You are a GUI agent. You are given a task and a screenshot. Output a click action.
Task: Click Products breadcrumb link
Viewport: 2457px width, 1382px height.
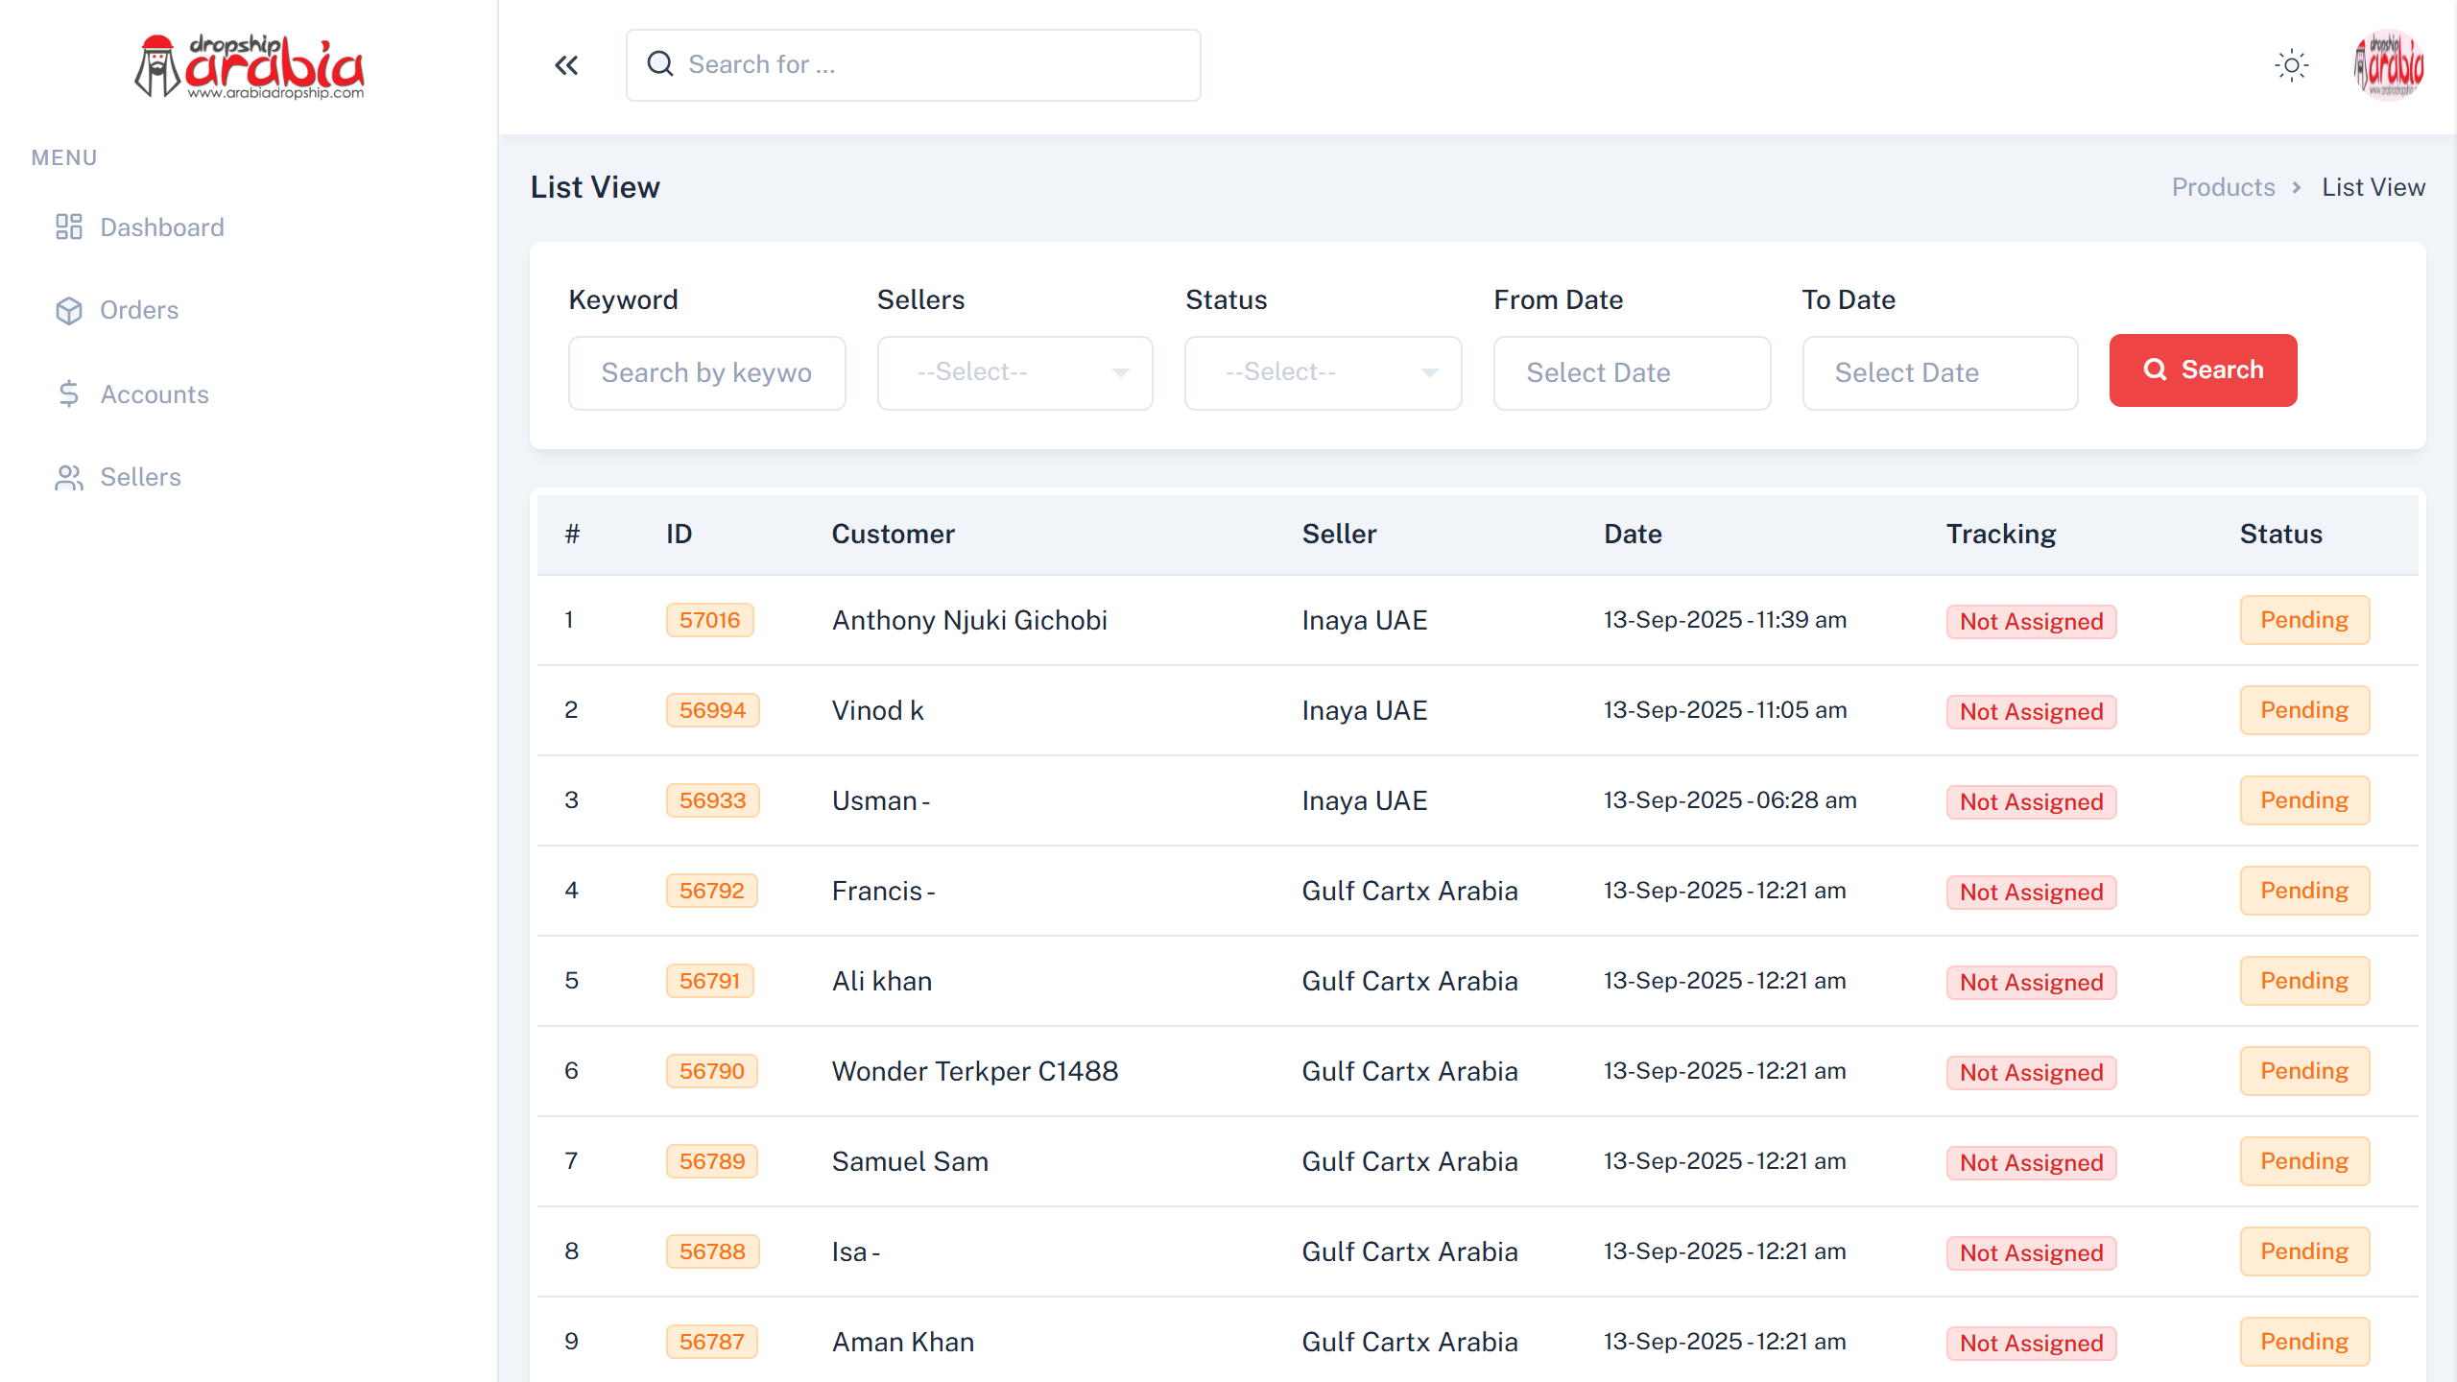click(x=2223, y=187)
